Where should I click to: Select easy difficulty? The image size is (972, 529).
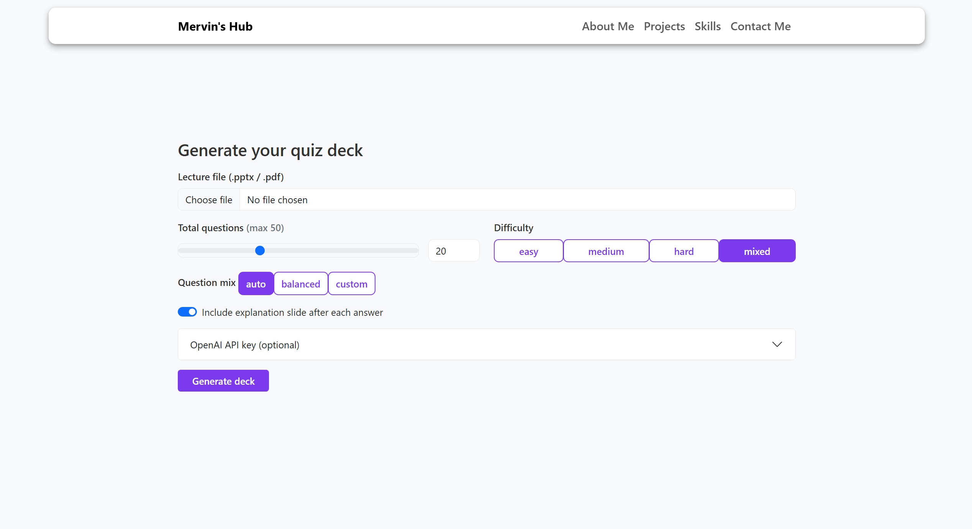pyautogui.click(x=528, y=251)
